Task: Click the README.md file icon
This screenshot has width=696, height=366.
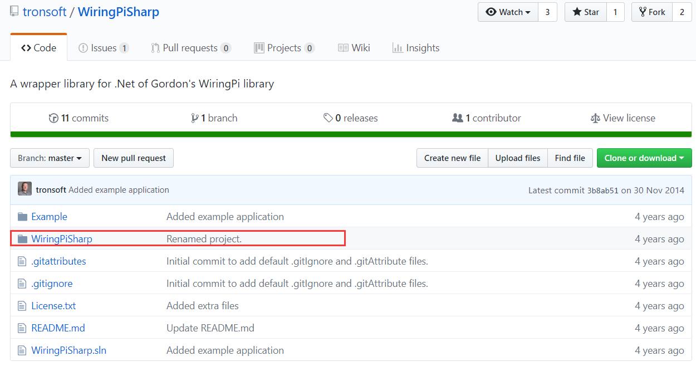Action: pos(22,328)
